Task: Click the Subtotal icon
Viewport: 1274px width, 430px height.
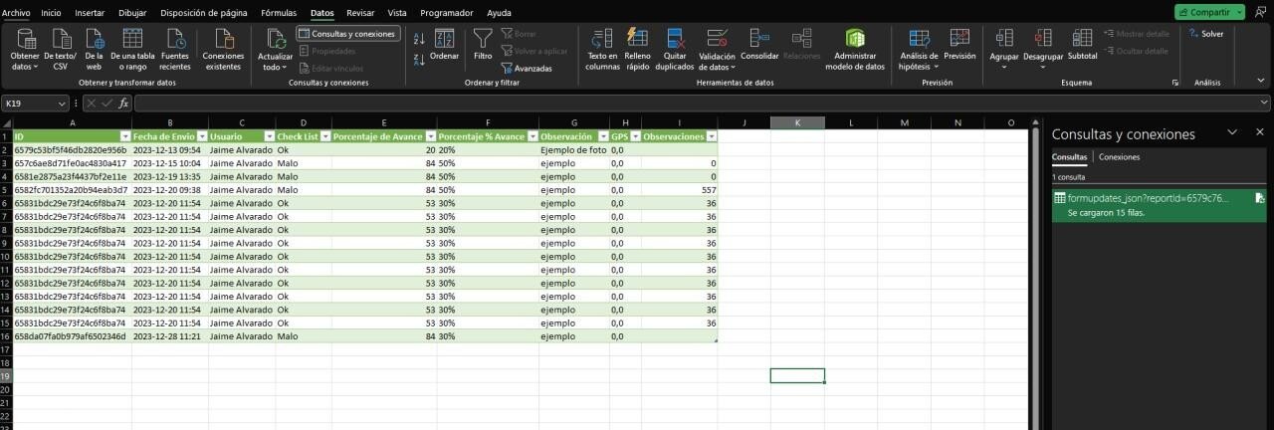Action: click(1082, 40)
